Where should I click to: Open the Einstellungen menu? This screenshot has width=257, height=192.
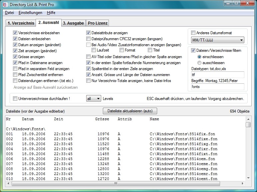point(30,13)
